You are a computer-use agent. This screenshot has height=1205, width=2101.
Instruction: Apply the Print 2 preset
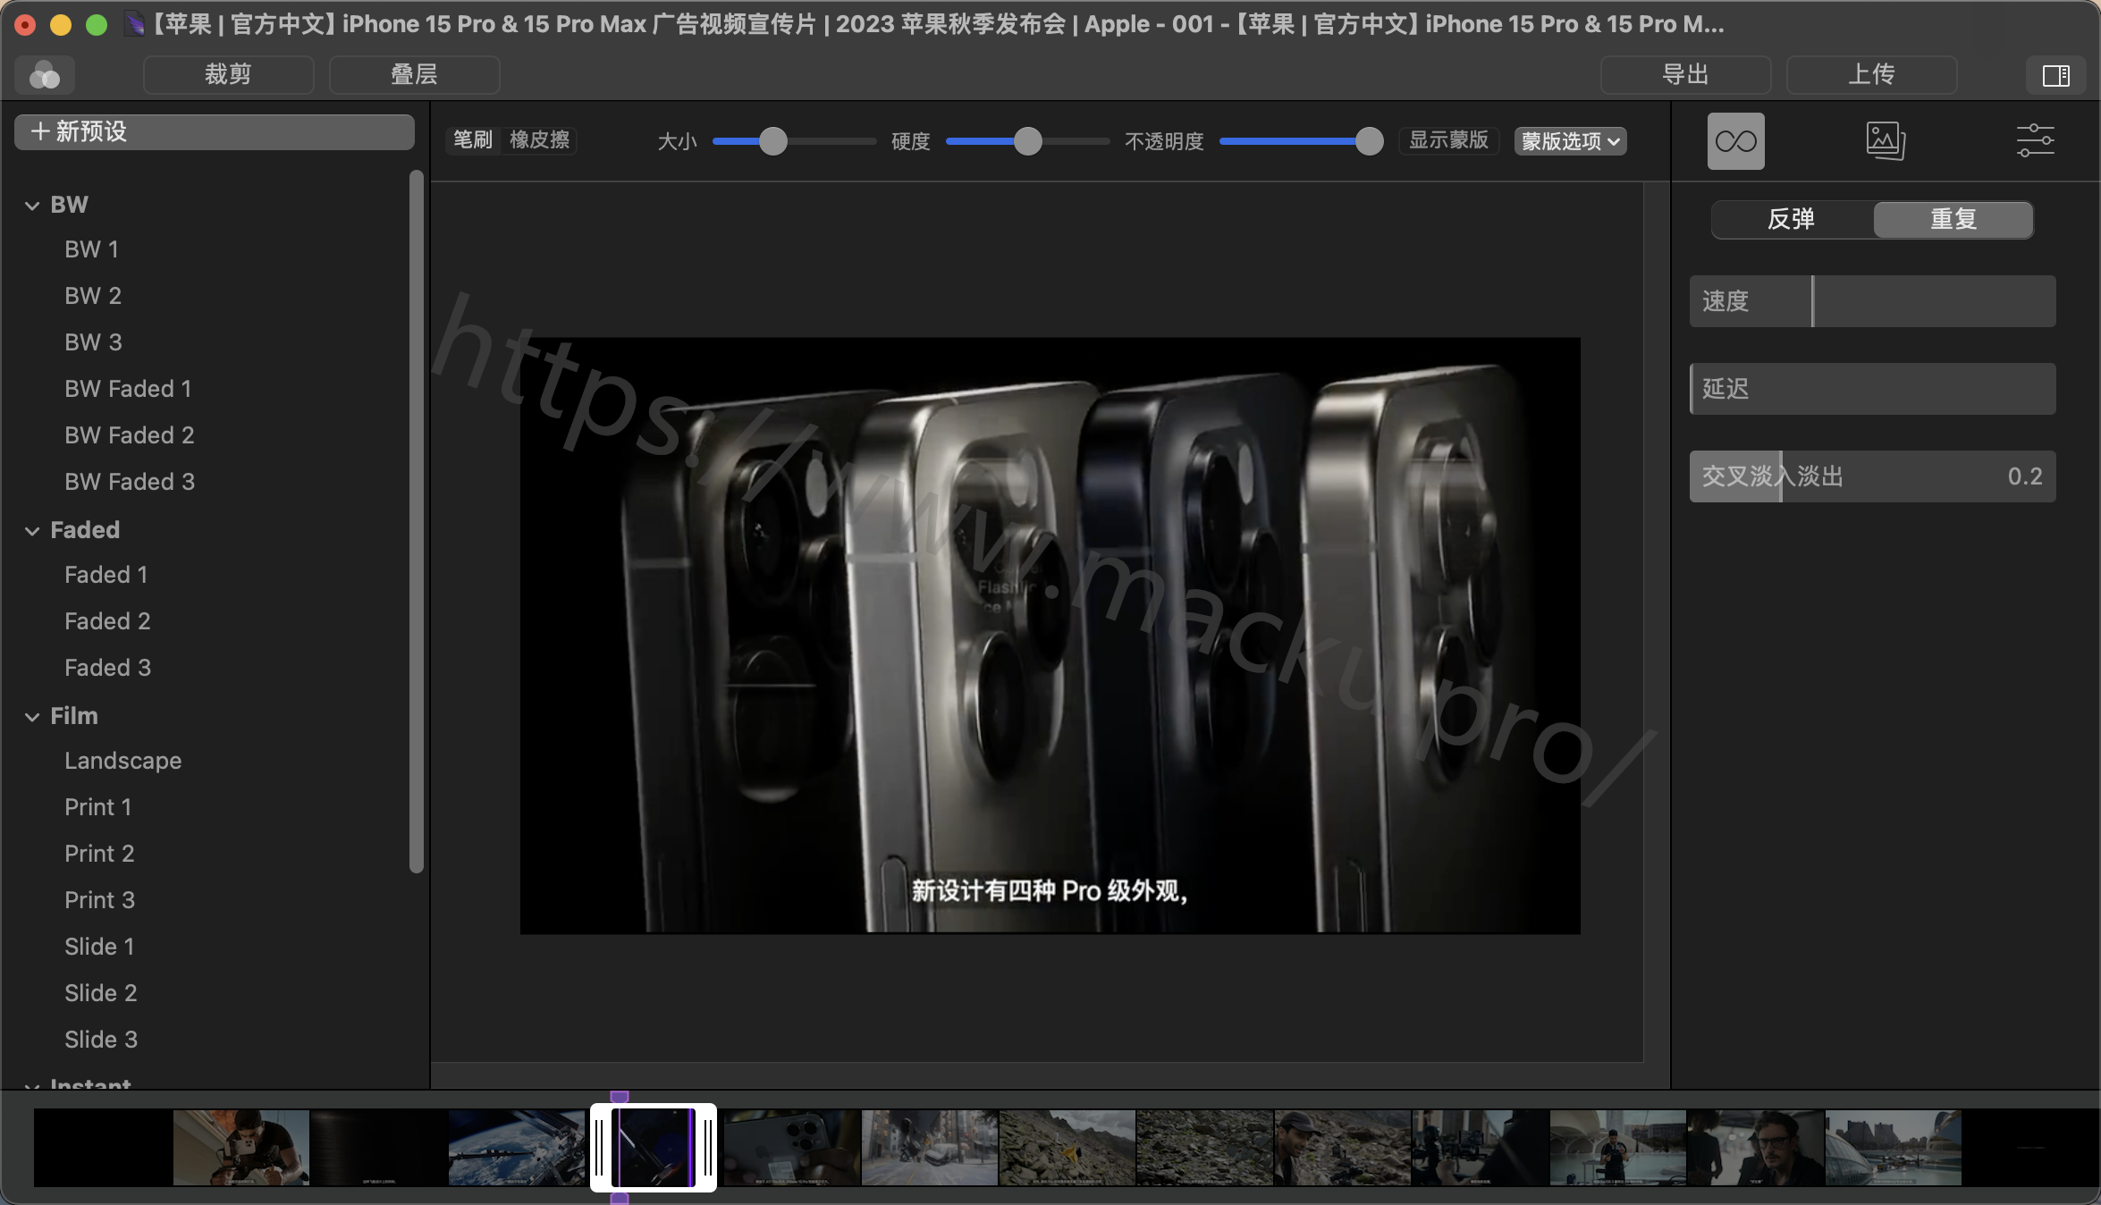99,854
